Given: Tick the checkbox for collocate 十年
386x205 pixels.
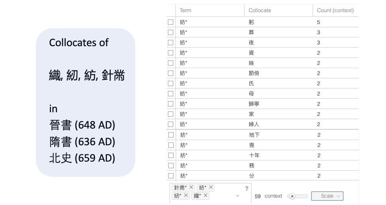Looking at the screenshot, I should 171,155.
